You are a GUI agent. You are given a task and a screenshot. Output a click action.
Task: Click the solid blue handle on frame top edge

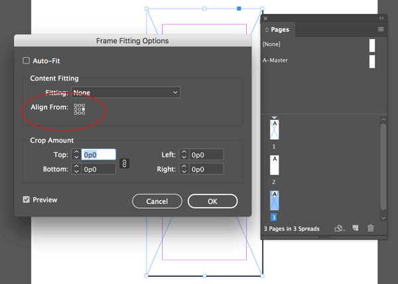[x=239, y=9]
